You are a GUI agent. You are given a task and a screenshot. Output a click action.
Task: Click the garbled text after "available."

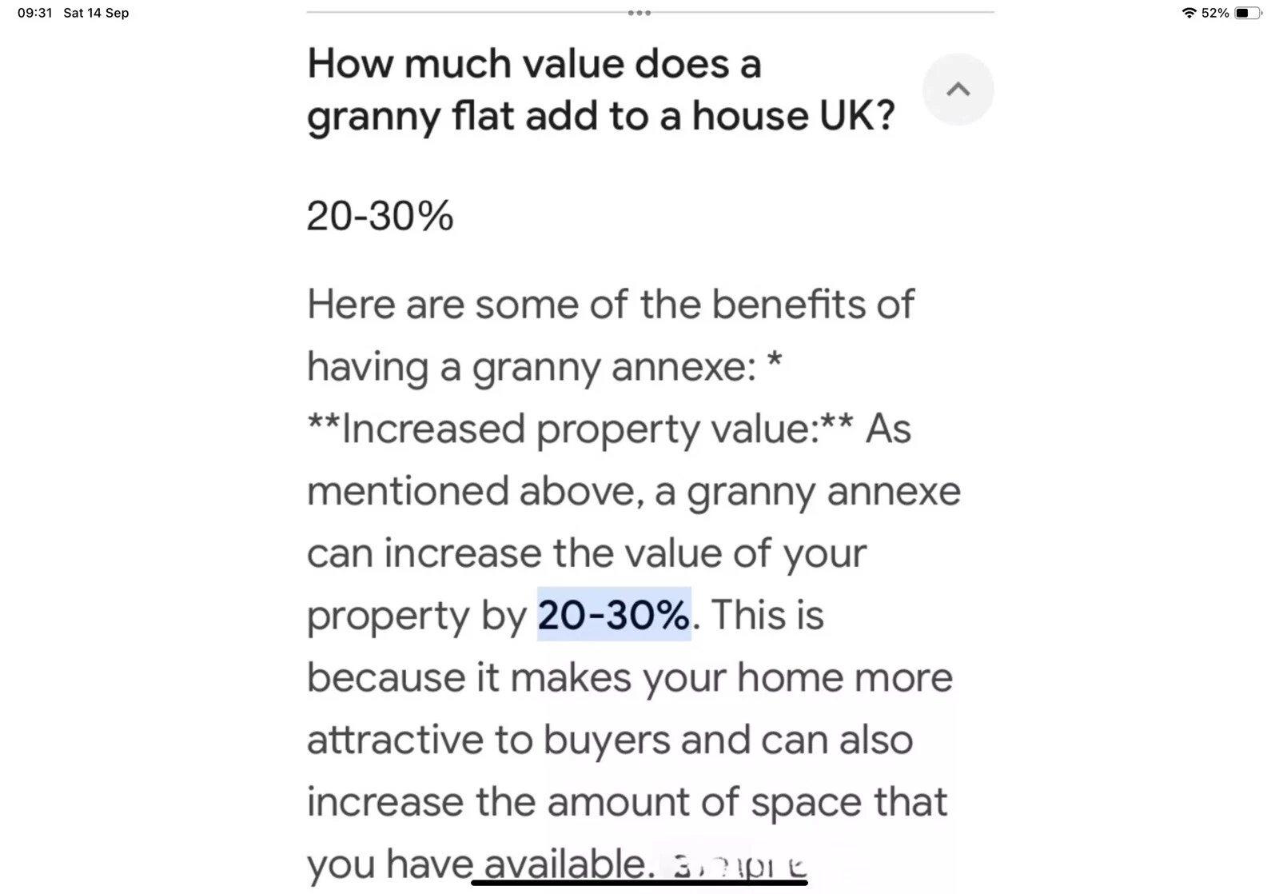[x=740, y=867]
